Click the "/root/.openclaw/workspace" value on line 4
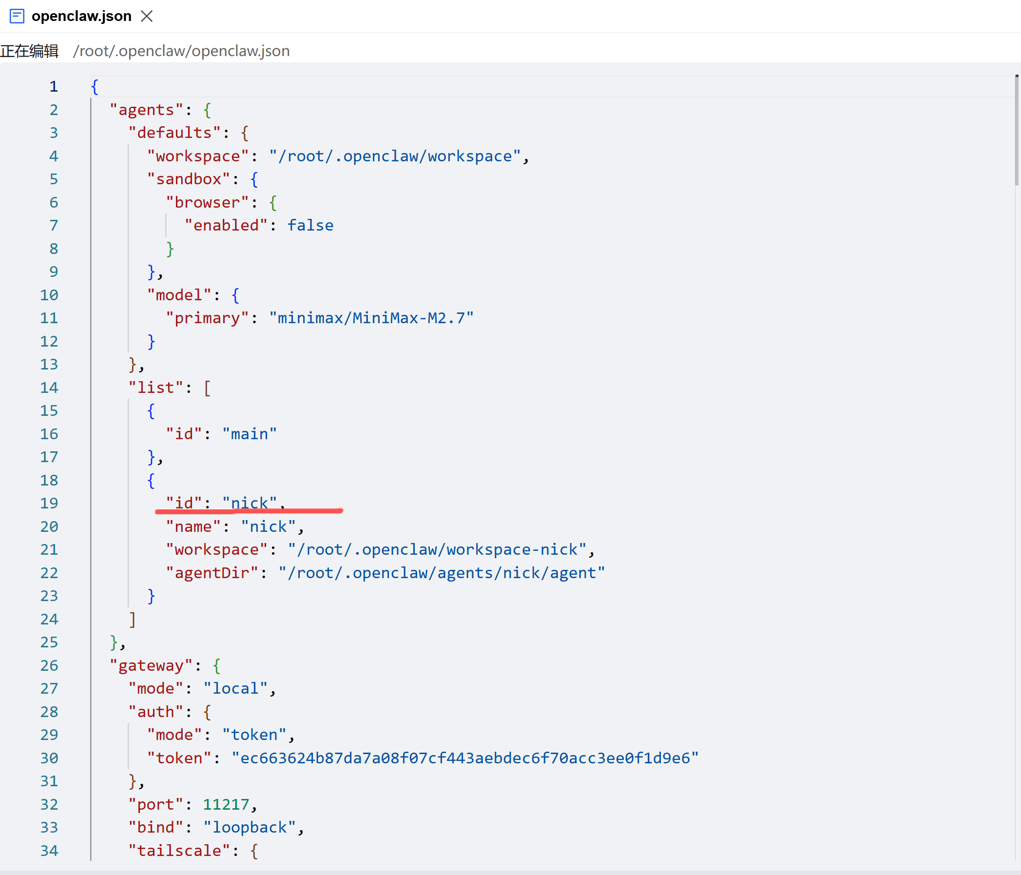The width and height of the screenshot is (1021, 875). click(x=395, y=156)
